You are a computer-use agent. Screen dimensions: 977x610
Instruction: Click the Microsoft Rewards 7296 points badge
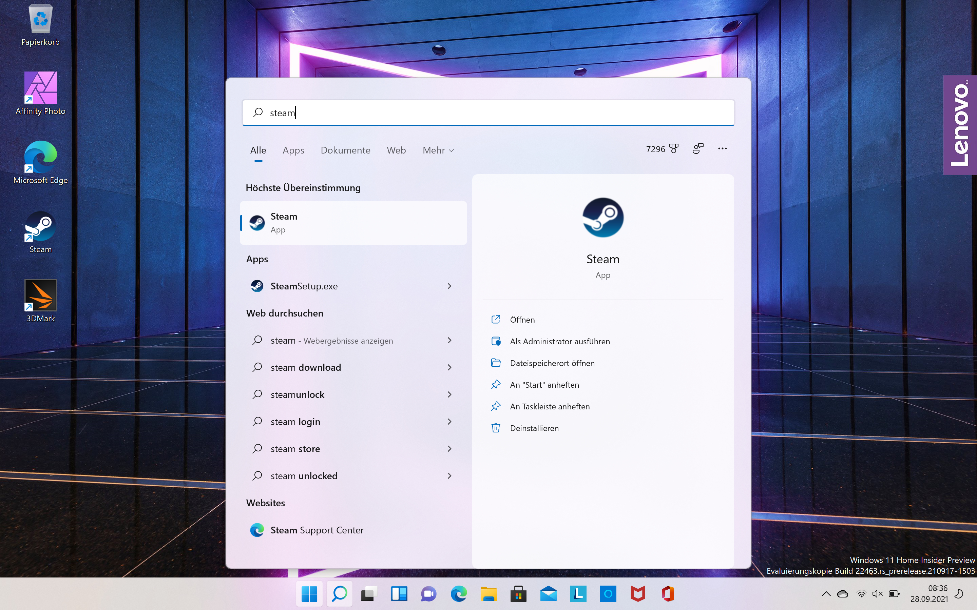click(662, 149)
